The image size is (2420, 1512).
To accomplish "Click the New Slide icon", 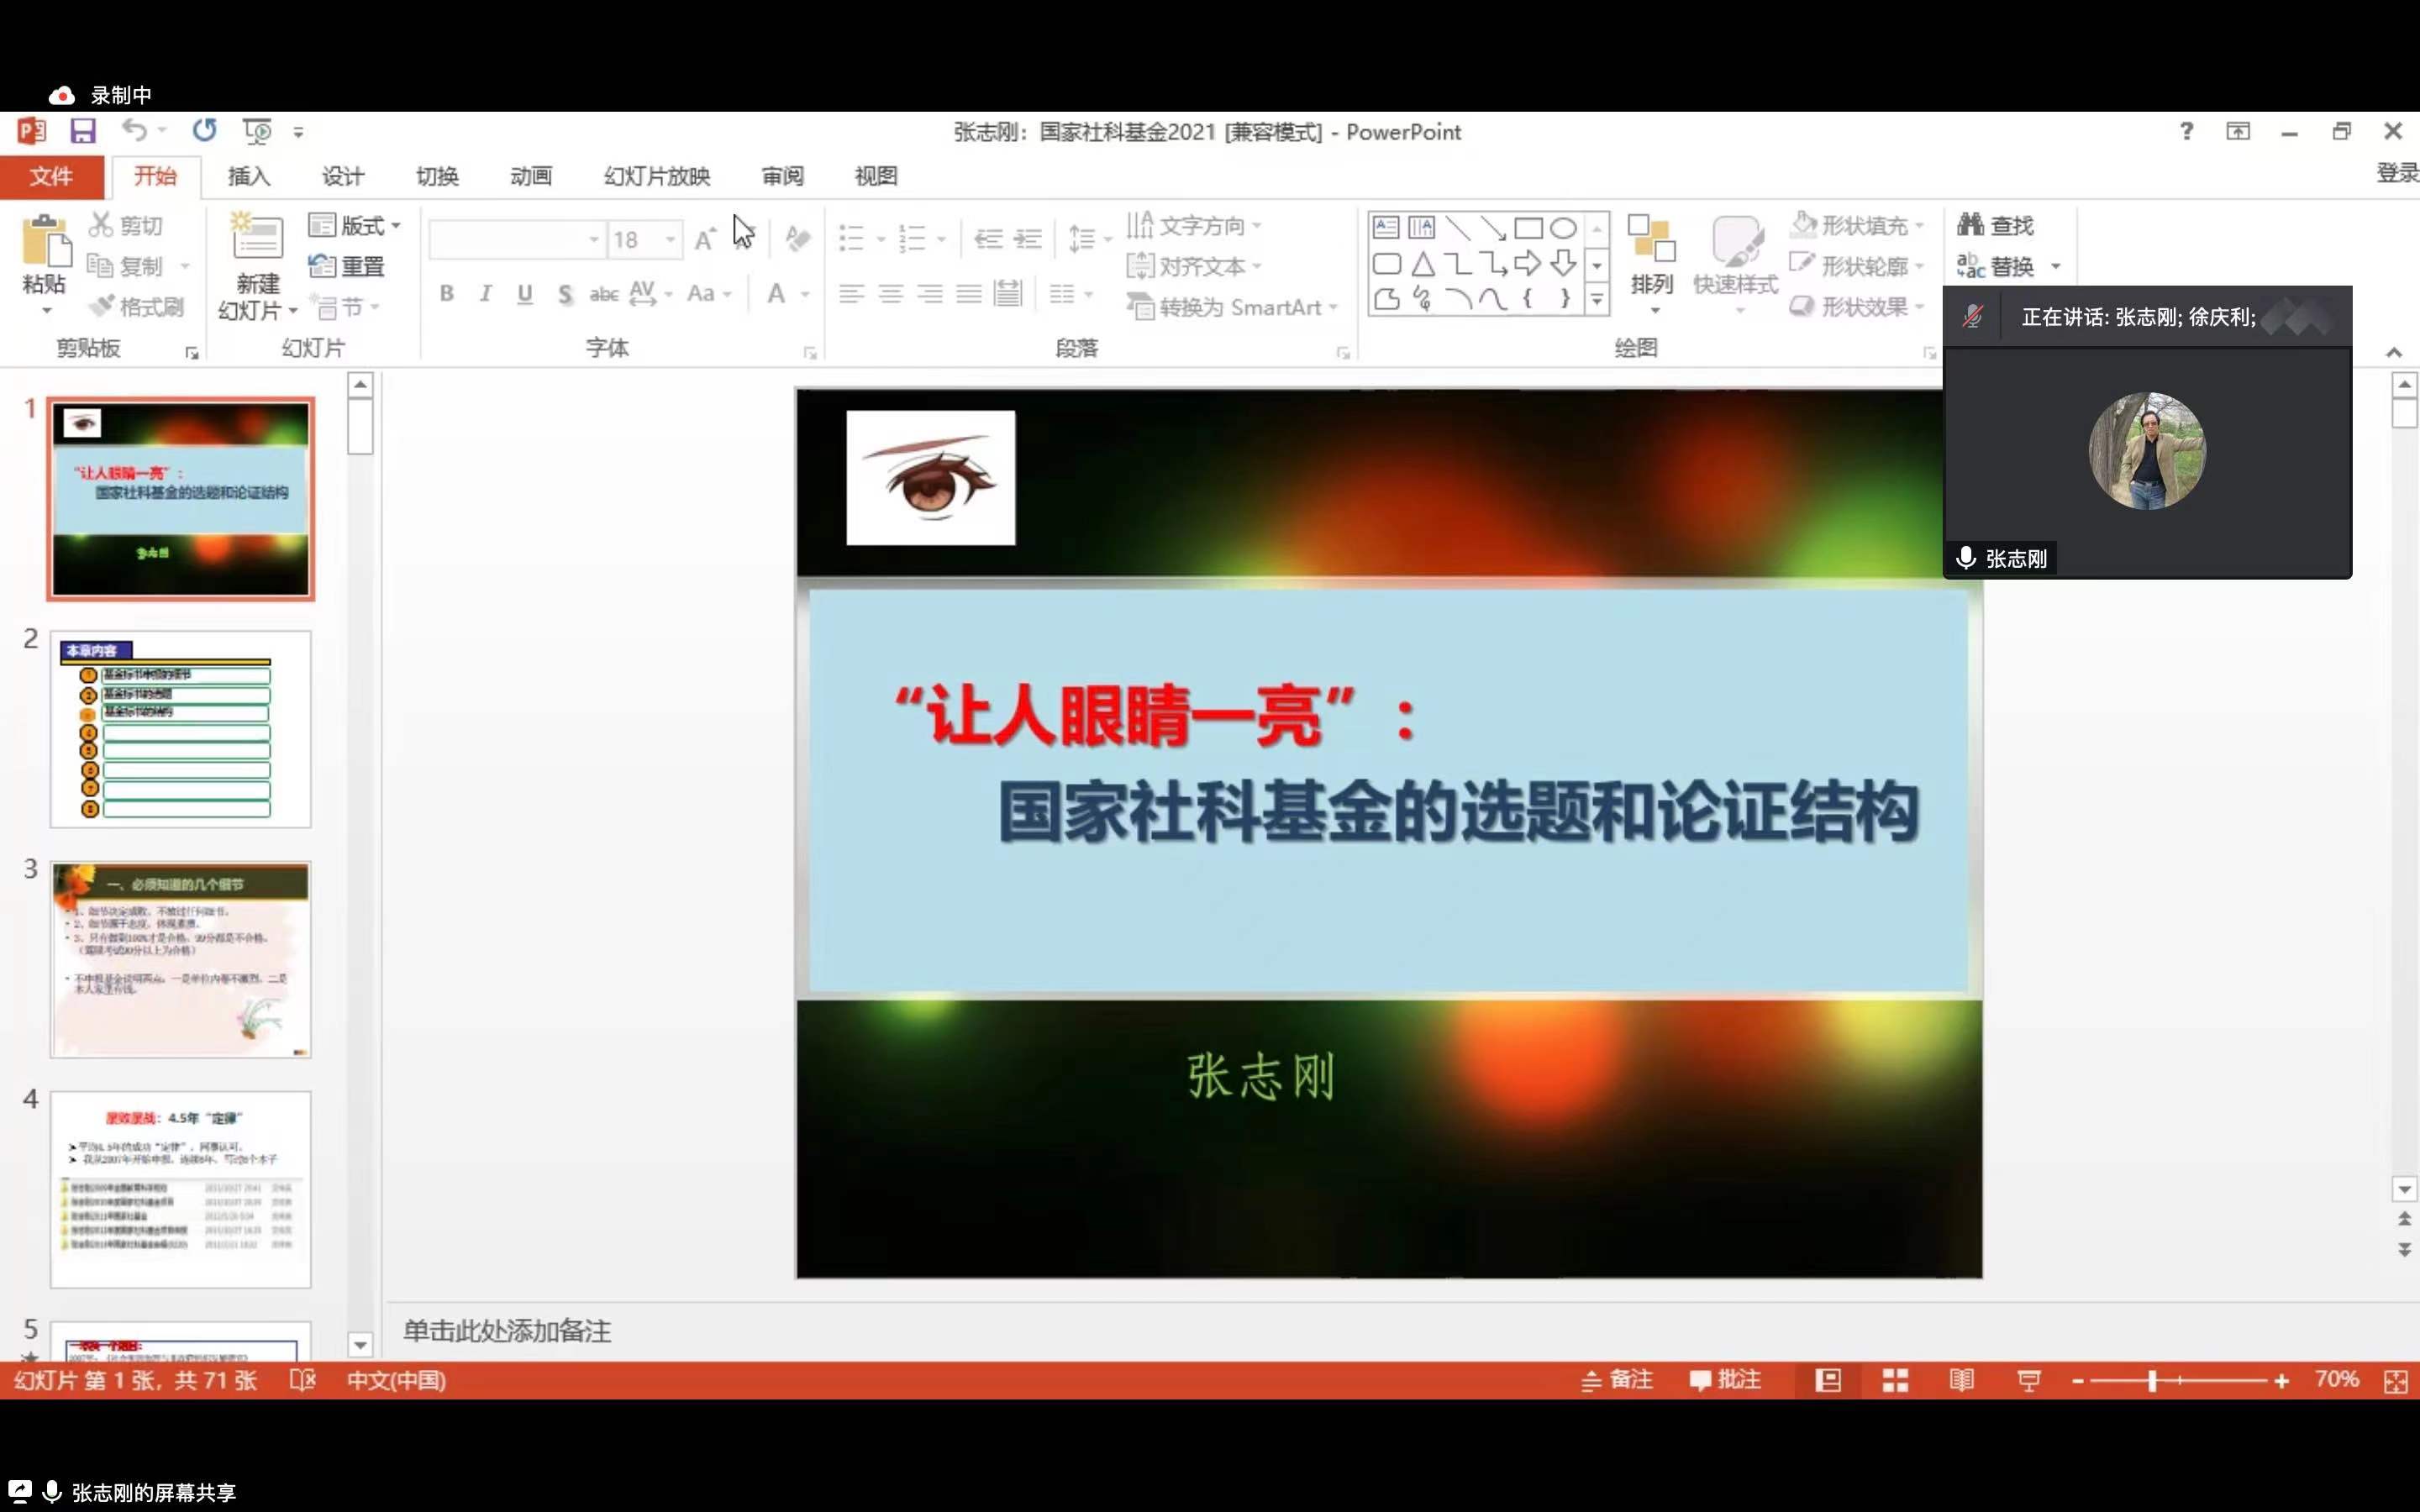I will 256,237.
